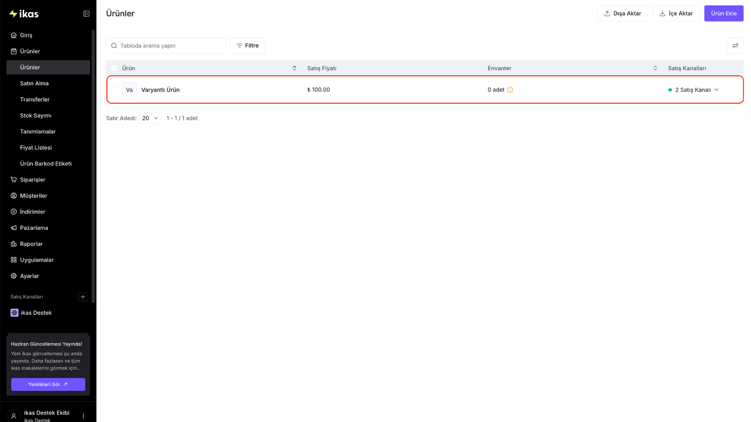Screen dimensions: 751x422
Task: Click the Ayarlar gear icon
Action: click(x=14, y=276)
